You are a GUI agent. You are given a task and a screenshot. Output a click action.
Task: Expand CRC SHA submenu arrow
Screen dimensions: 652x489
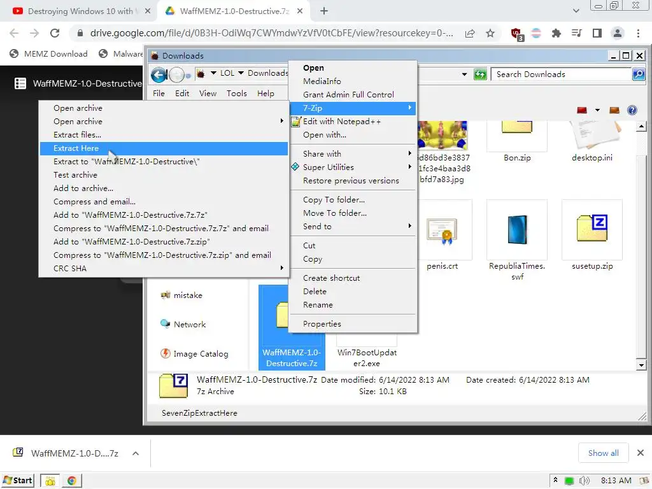pyautogui.click(x=282, y=268)
